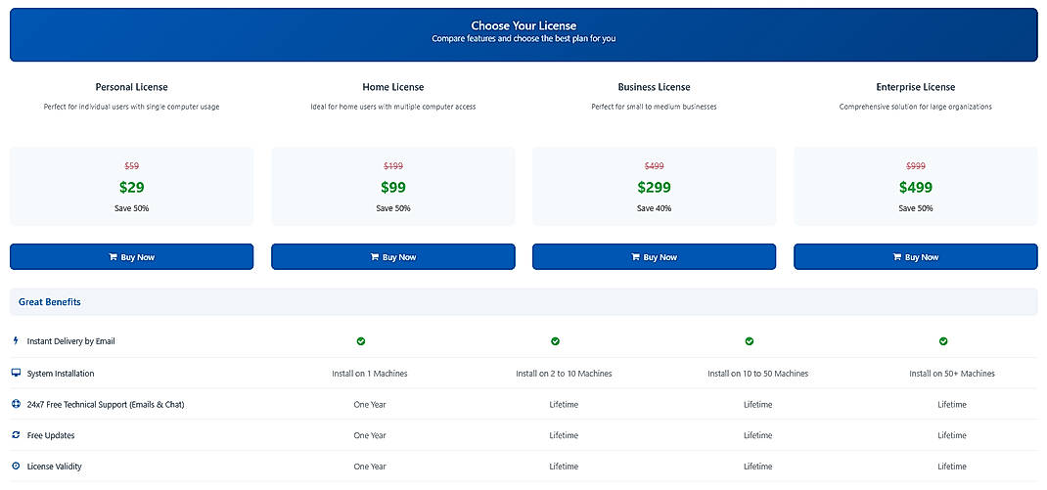The width and height of the screenshot is (1047, 490).
Task: Click the 'Install on 1 Machines' cell
Action: (x=369, y=374)
